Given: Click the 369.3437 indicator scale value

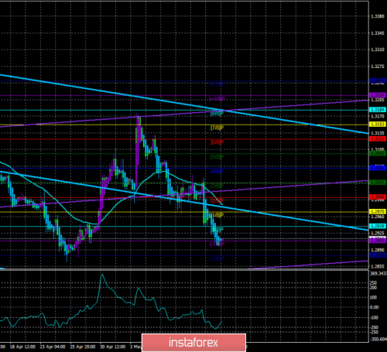Looking at the screenshot, I should coord(378,273).
